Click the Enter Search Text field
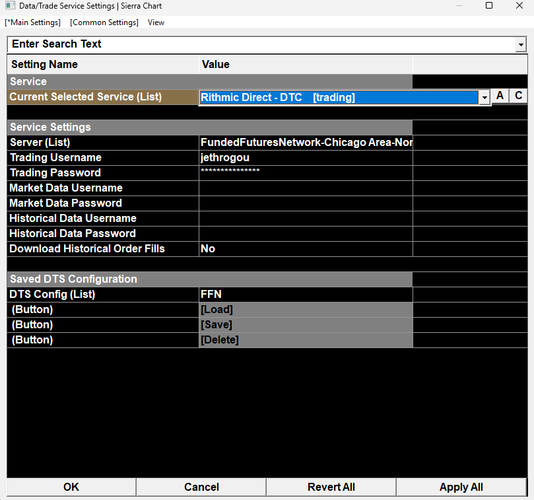The width and height of the screenshot is (534, 500). click(x=261, y=44)
